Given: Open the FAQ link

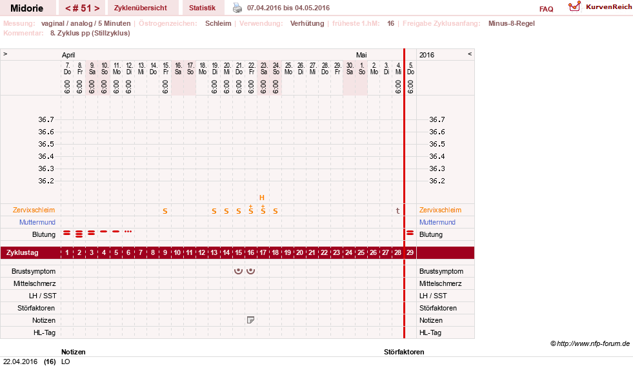Looking at the screenshot, I should (546, 9).
